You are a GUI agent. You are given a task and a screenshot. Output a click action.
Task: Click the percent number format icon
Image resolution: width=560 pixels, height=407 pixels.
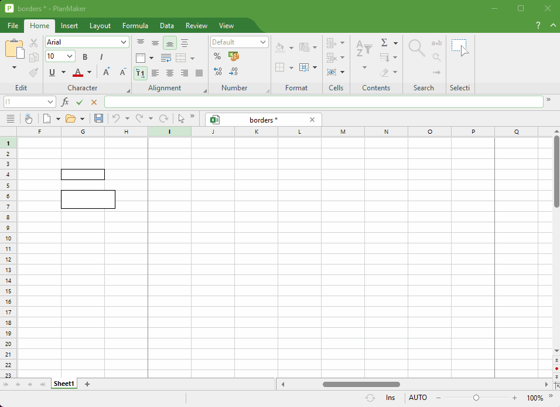coord(217,56)
